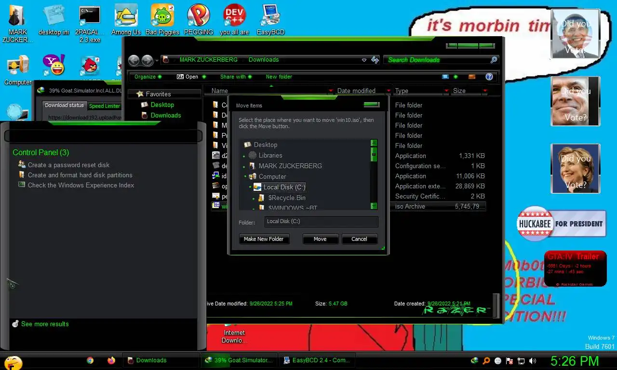Open the Name column filter dropdown
The image size is (617, 370).
click(x=331, y=91)
